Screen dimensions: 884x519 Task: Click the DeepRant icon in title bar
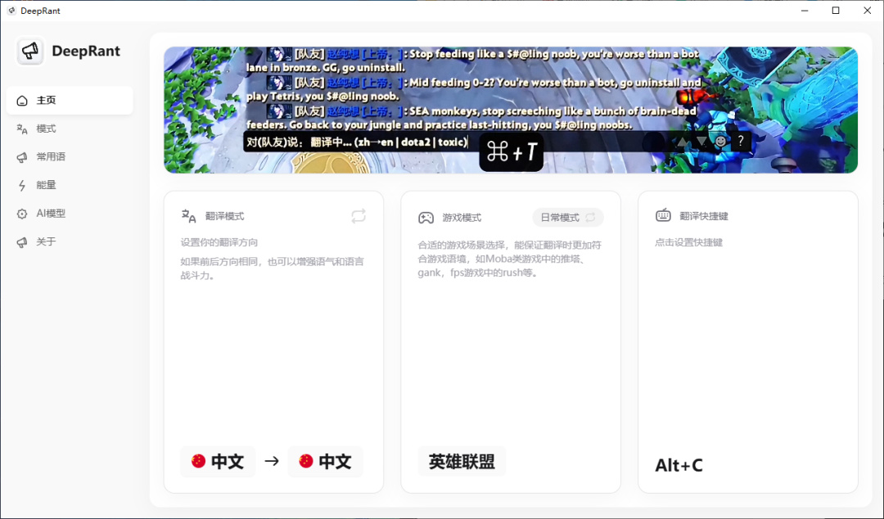11,11
